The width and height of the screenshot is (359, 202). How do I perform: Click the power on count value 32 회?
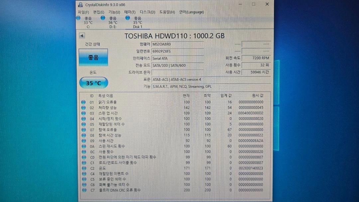[x=256, y=65]
